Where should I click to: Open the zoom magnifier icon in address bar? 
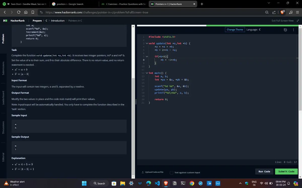click(x=267, y=12)
